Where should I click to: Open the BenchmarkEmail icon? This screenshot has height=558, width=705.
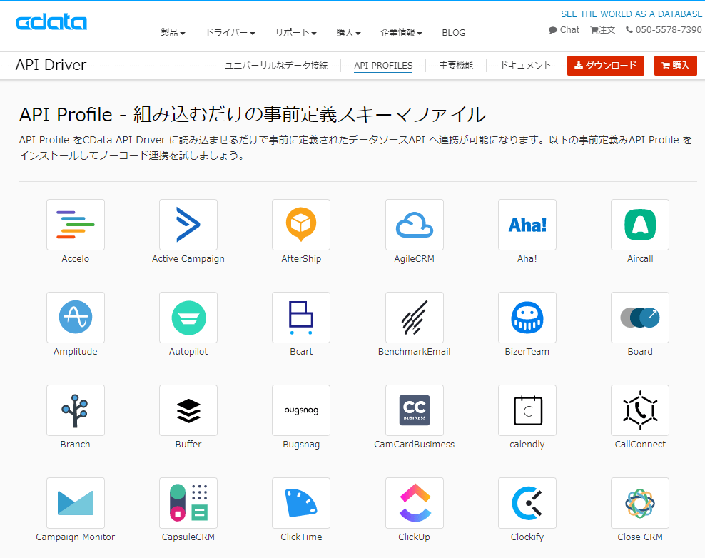coord(415,318)
